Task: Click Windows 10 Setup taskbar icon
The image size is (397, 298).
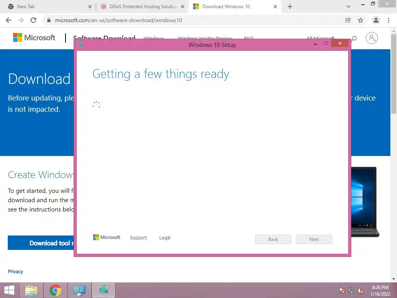Action: pos(103,290)
